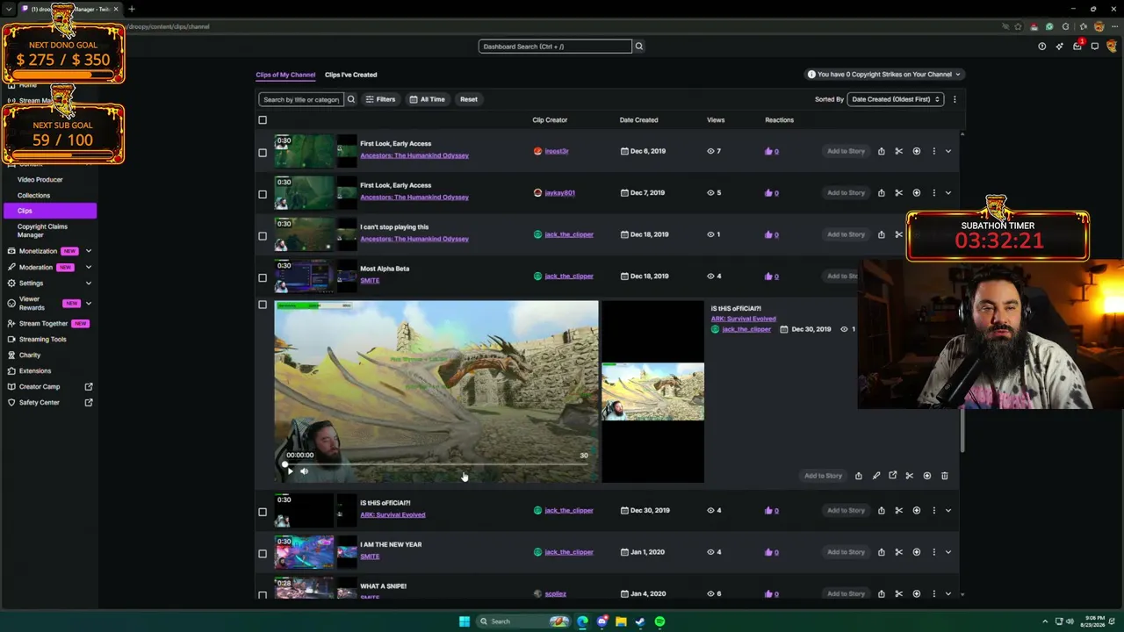The height and width of the screenshot is (632, 1124).
Task: Expand 'I AM THE NEW YEAR' row chevron
Action: (x=947, y=552)
